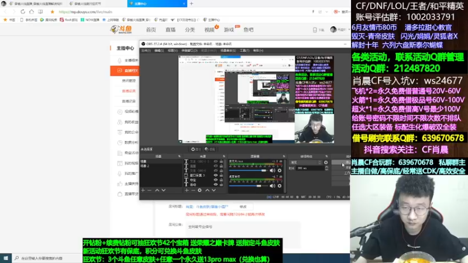This screenshot has width=468, height=263.
Task: Open OBS 帮助(H) menu
Action: (x=258, y=51)
